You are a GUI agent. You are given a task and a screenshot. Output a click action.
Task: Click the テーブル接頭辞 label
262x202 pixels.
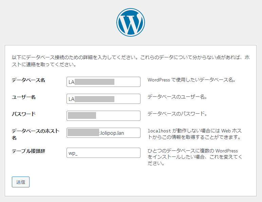29,151
